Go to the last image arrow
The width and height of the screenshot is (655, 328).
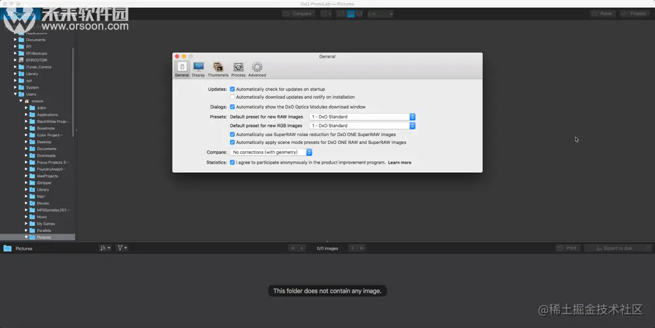point(362,248)
